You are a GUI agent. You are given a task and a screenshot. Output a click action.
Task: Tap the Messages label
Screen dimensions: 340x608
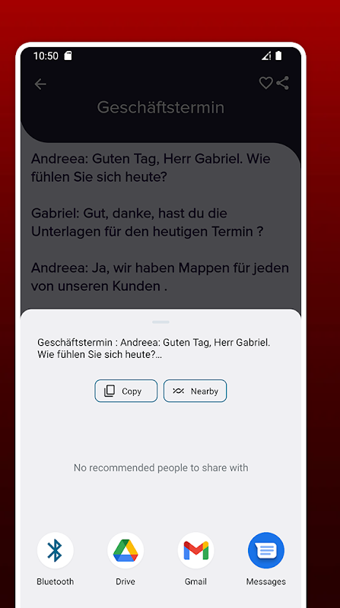[266, 581]
